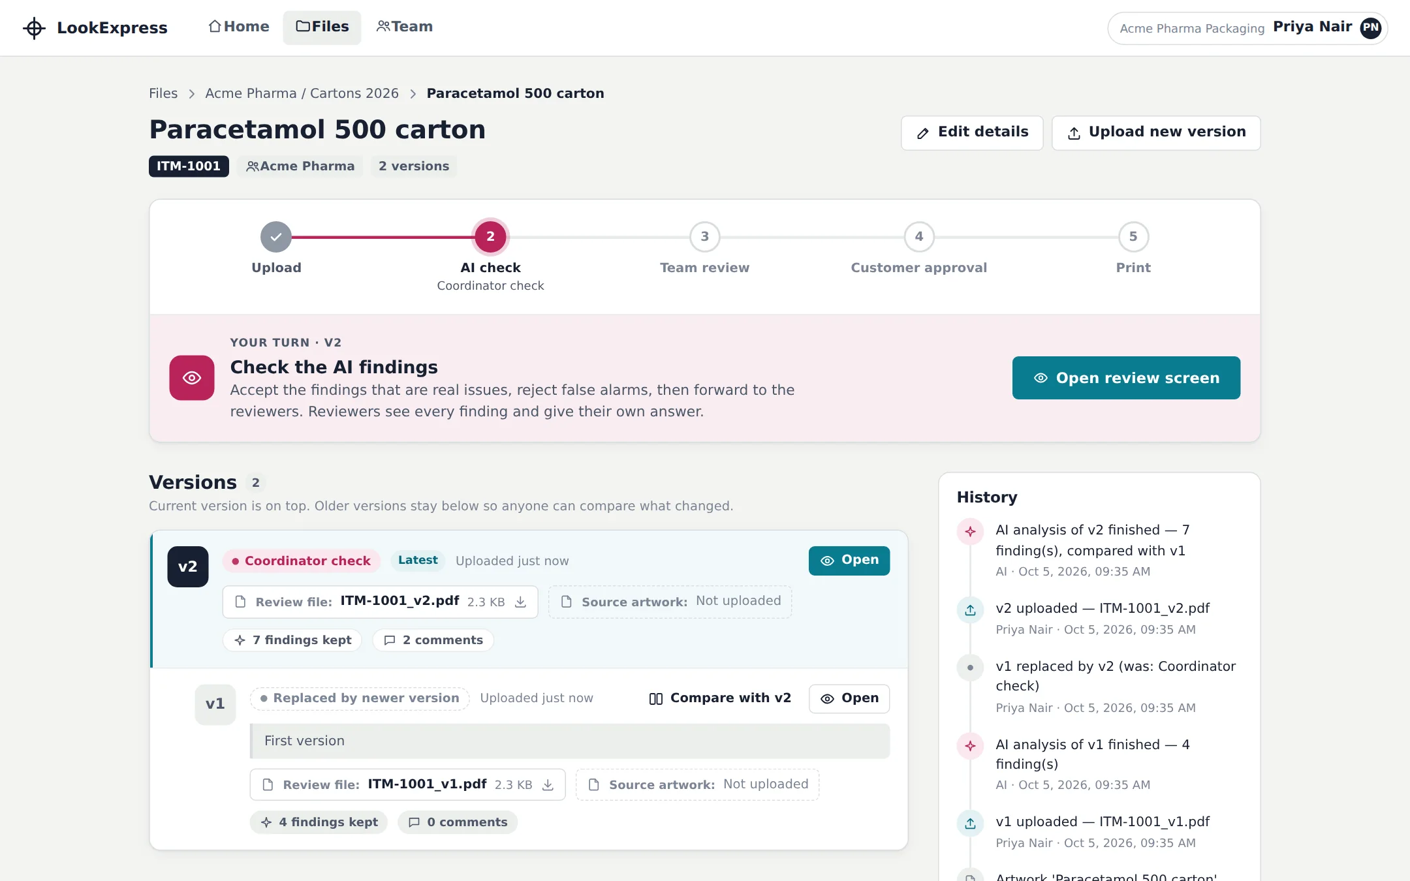Open version v2 with teal Open button

[849, 561]
